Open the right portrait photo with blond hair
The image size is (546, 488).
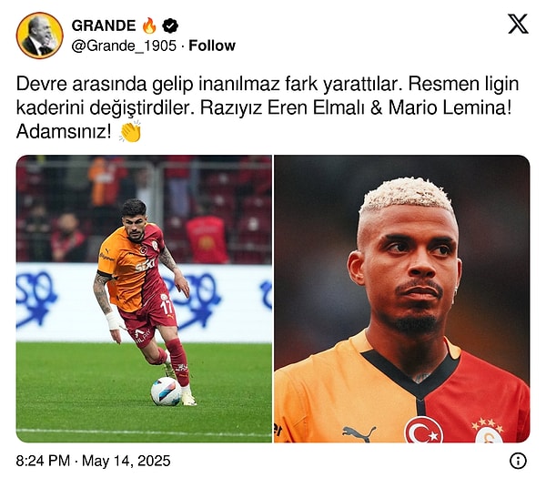click(402, 299)
